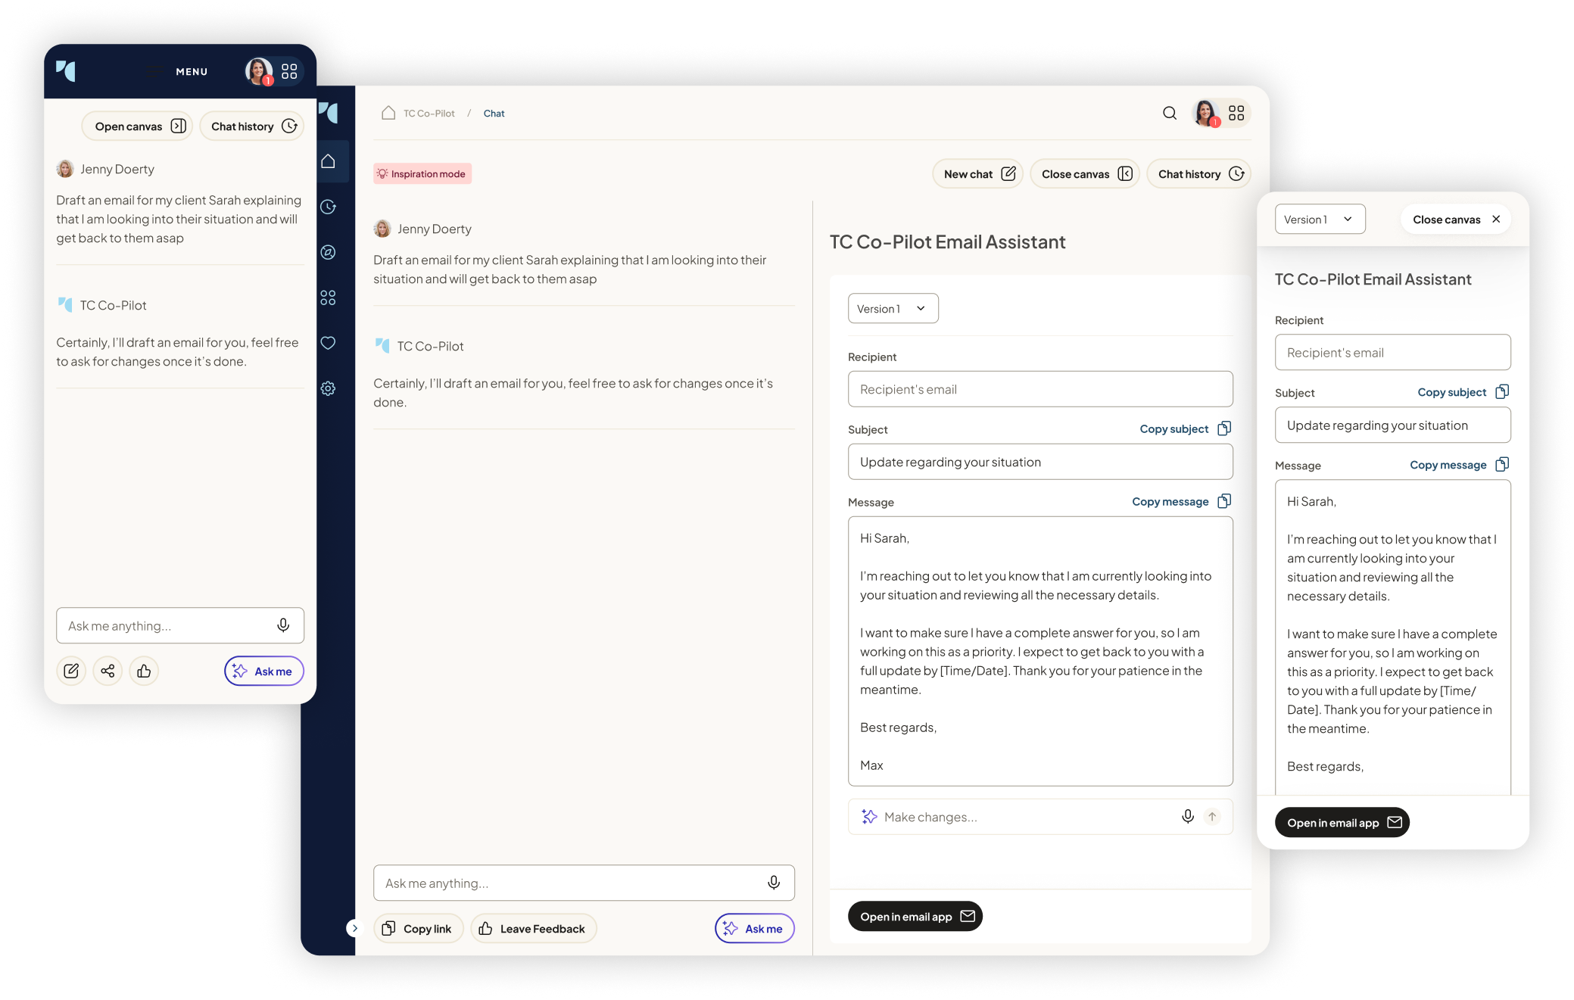Image resolution: width=1574 pixels, height=1000 pixels.
Task: Click the Leave Feedback button
Action: coord(534,928)
